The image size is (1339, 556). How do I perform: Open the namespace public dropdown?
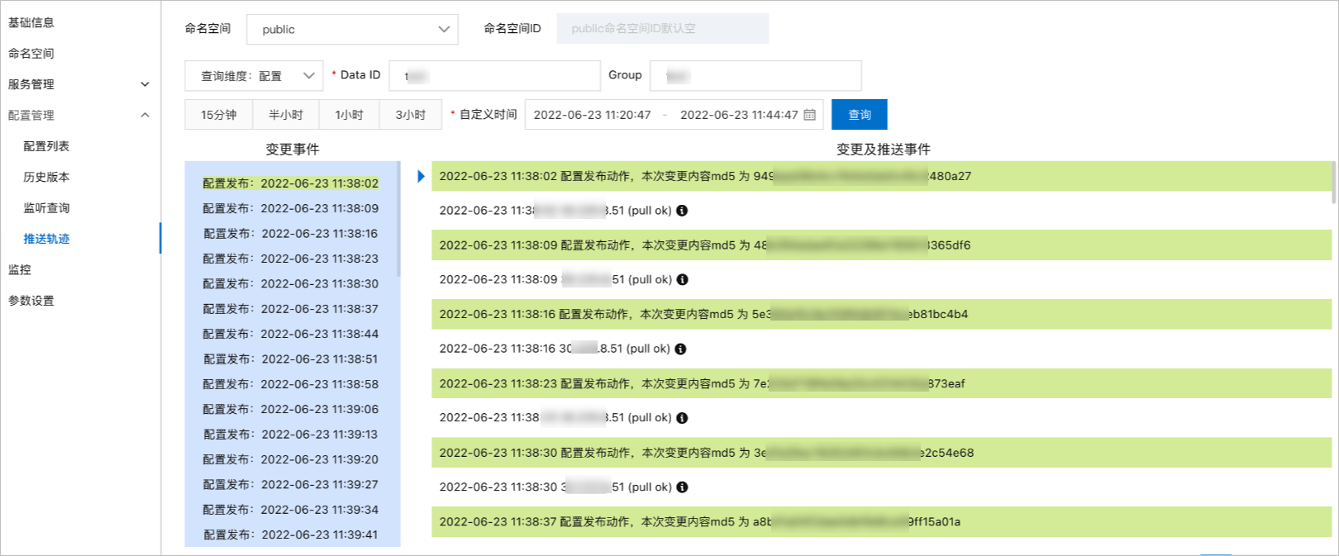(353, 29)
